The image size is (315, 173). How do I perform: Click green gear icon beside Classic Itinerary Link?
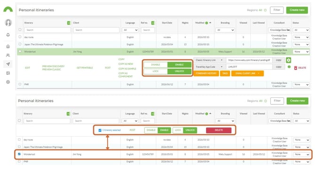289,60
